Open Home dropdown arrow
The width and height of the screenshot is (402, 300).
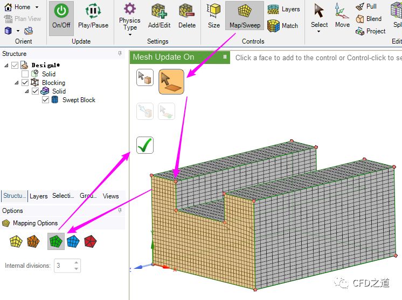coord(37,7)
